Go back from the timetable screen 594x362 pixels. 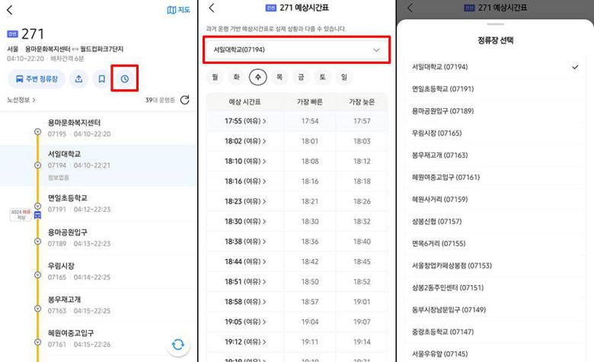[x=212, y=8]
